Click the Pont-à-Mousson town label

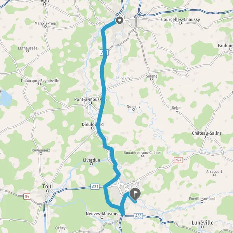click(90, 99)
